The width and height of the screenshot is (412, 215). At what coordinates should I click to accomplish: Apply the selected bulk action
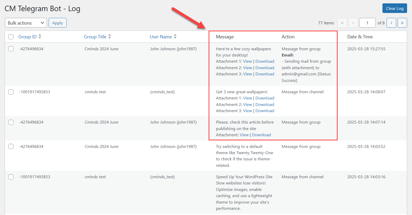58,23
